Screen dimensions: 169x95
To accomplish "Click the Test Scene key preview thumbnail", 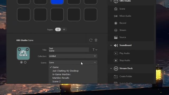I will point(23,53).
